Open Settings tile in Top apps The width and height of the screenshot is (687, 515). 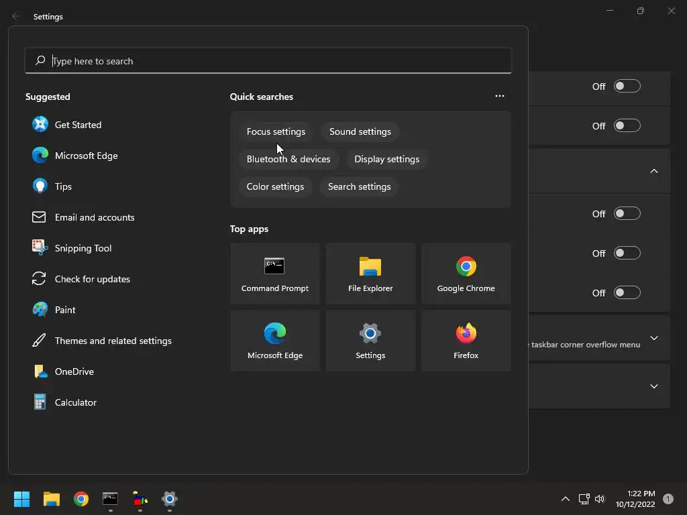(370, 341)
